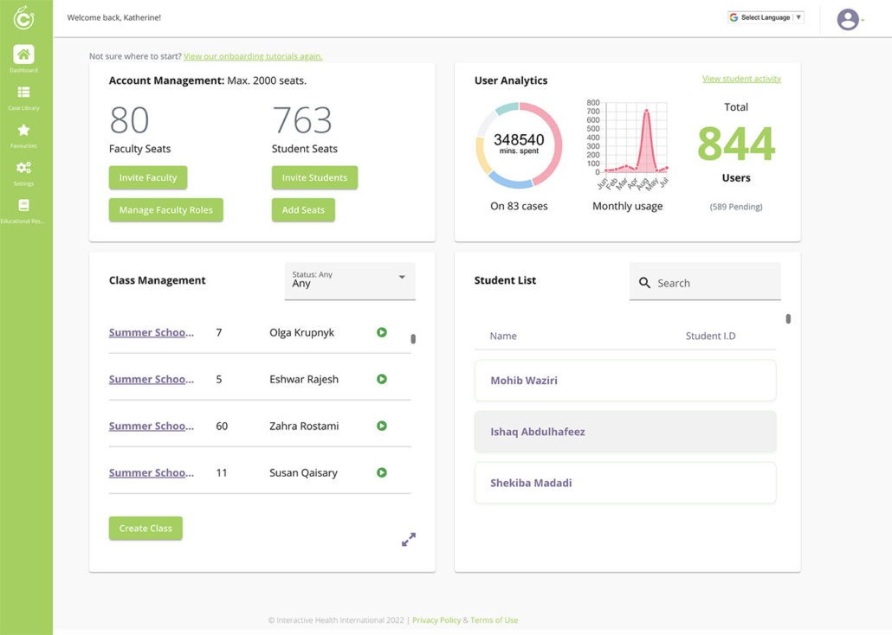Open View student activity link
Screen dimensions: 892x635
pos(741,78)
